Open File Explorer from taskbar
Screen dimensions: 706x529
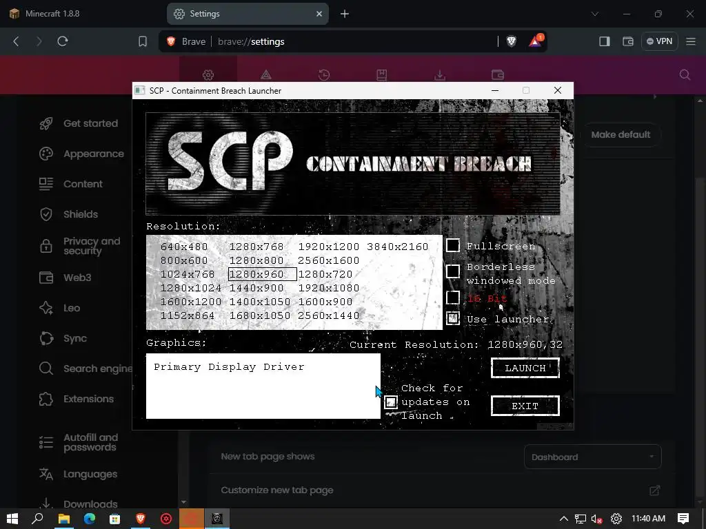[x=63, y=519]
